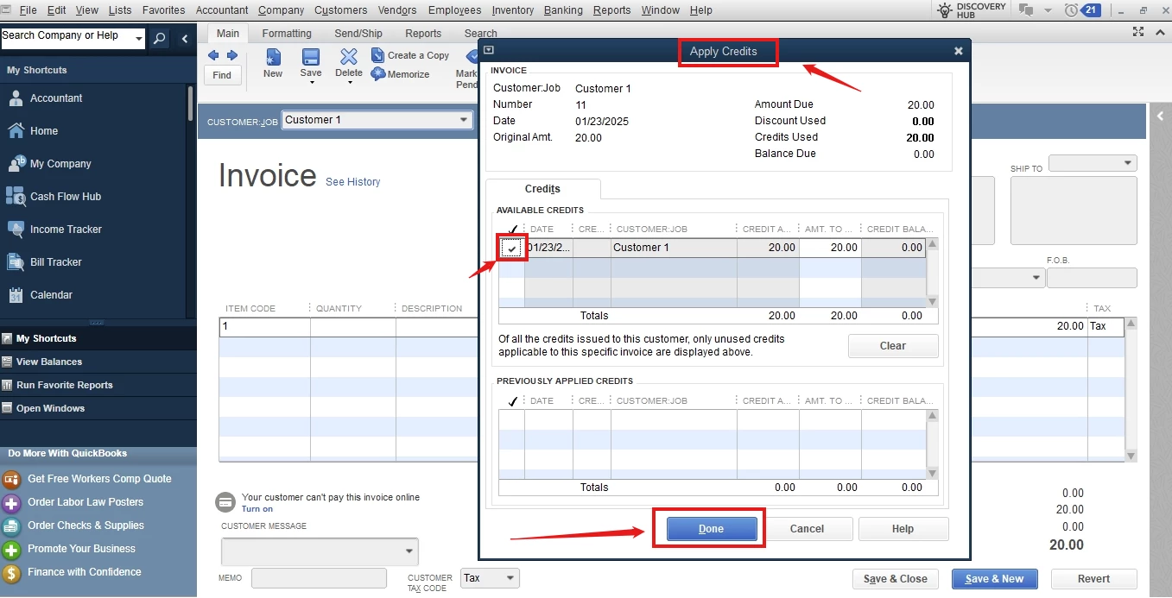Open the chat feedback icon

(1026, 10)
